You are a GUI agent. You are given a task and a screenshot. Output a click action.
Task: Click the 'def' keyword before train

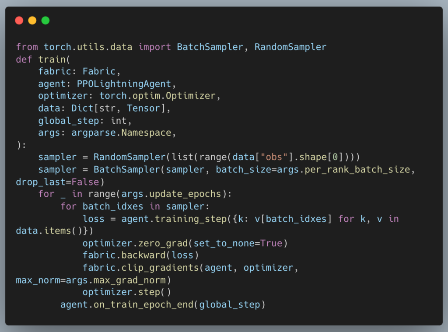coord(24,59)
